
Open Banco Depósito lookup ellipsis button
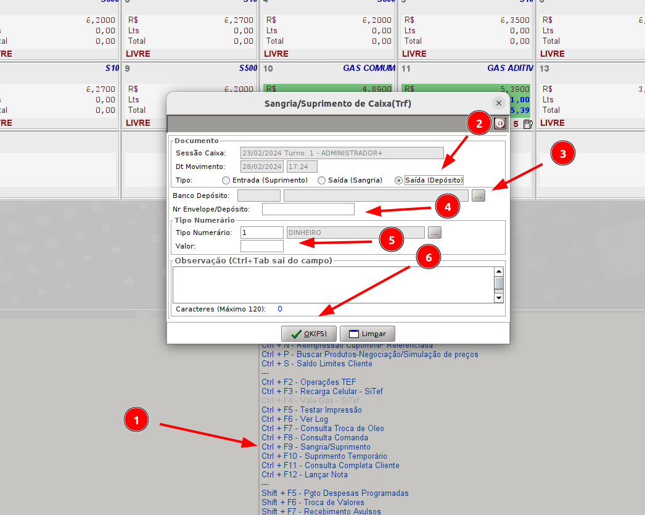pyautogui.click(x=479, y=196)
